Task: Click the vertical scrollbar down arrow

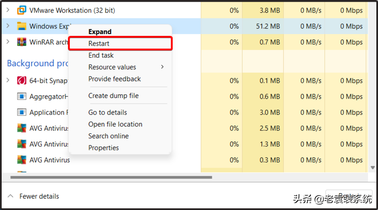Action: tap(373, 168)
